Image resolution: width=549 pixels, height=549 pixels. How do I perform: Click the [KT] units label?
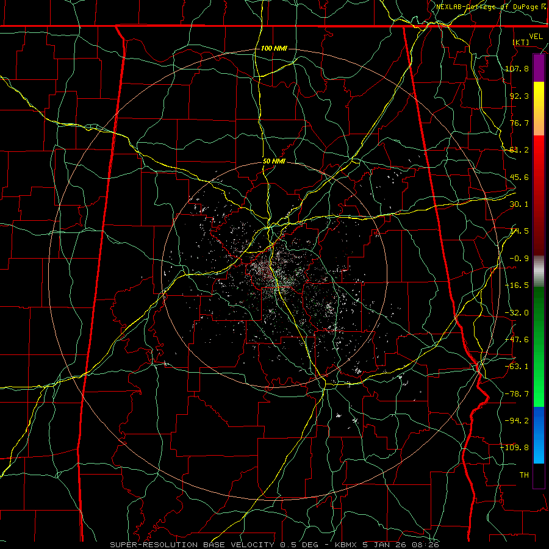(521, 42)
